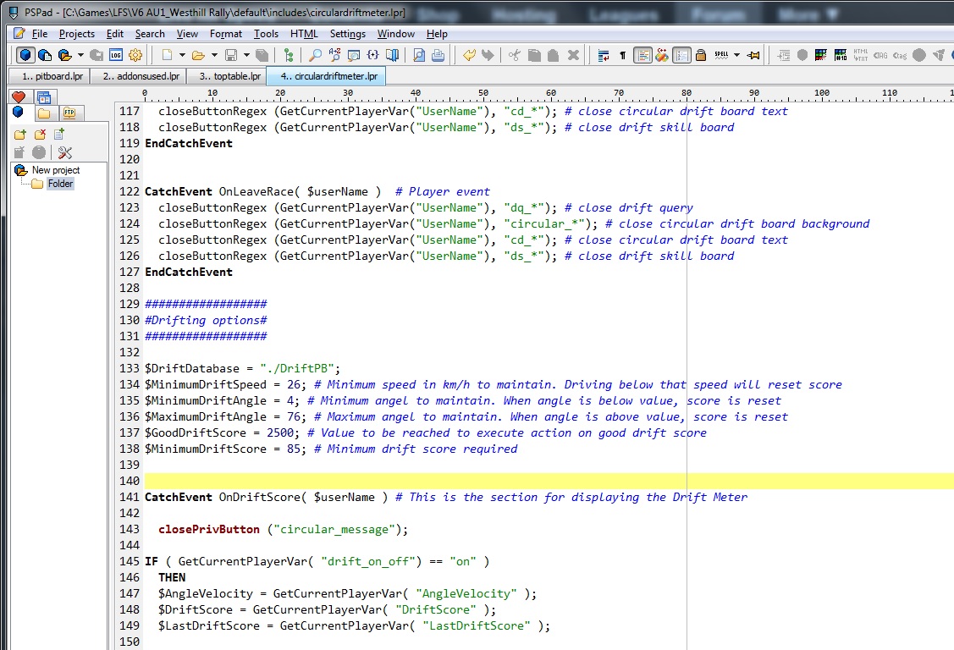Screen dimensions: 954x650
Task: Remove folder from project
Action: point(40,135)
